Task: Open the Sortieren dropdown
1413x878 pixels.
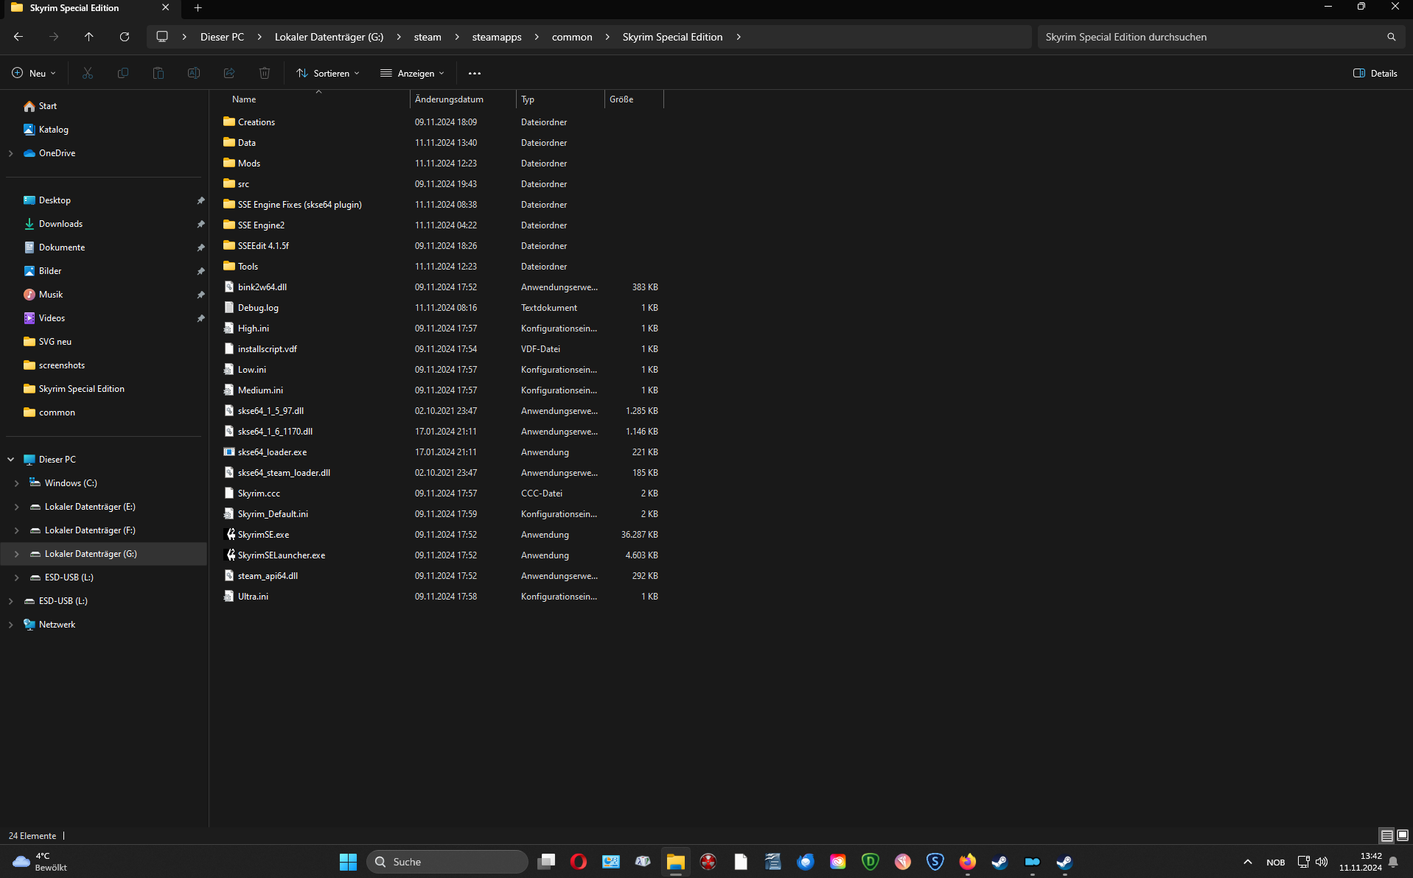Action: (x=328, y=73)
